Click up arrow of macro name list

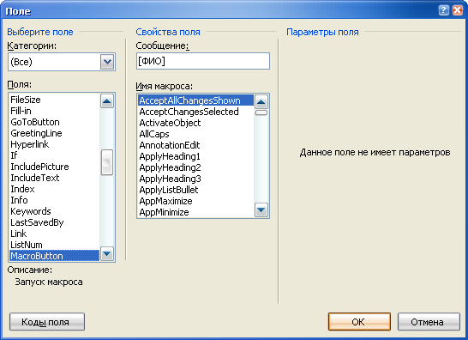261,102
